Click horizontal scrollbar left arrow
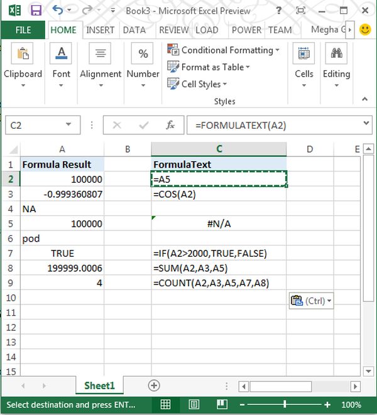This screenshot has width=377, height=415. click(244, 386)
